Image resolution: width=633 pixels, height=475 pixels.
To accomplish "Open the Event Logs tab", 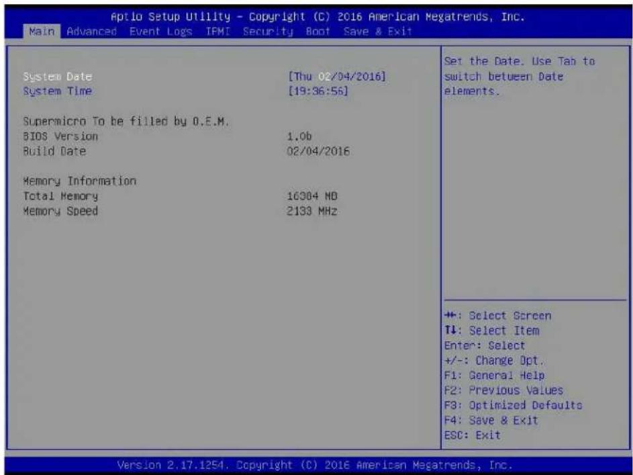I will [160, 32].
